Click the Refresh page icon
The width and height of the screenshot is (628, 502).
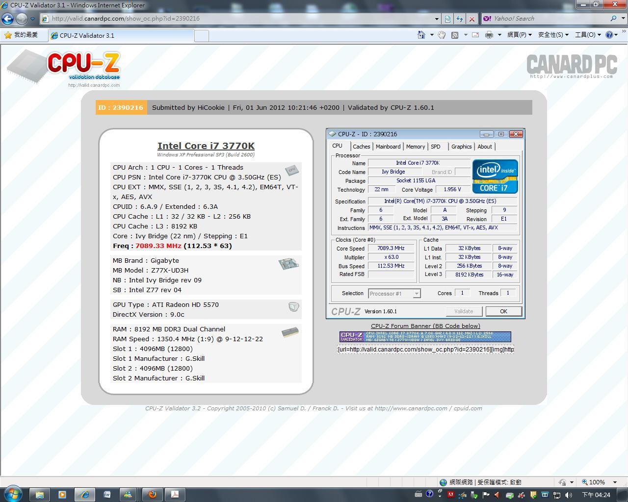coord(460,19)
